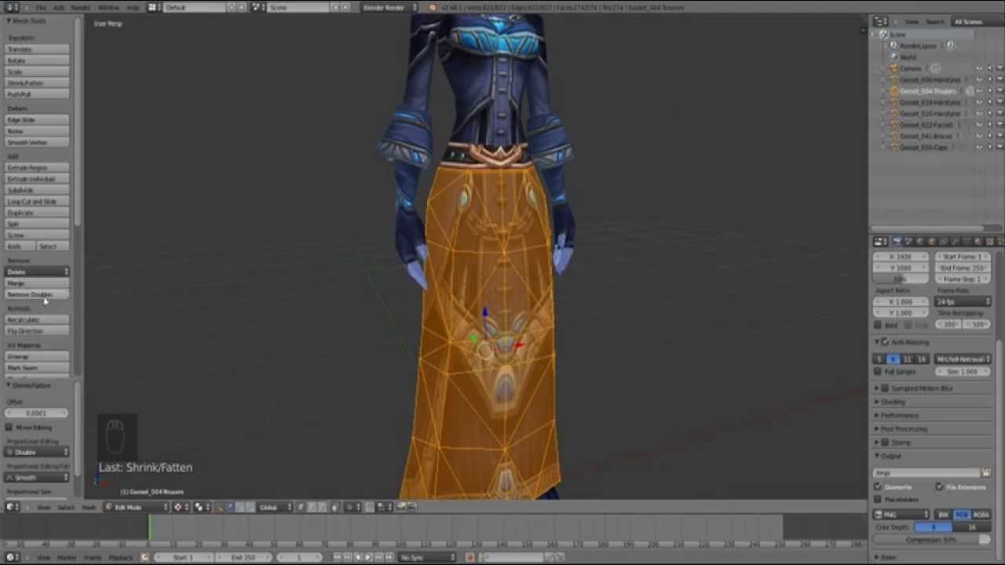Viewport: 1005px width, 565px height.
Task: Click the Remove Doubles button
Action: point(38,294)
